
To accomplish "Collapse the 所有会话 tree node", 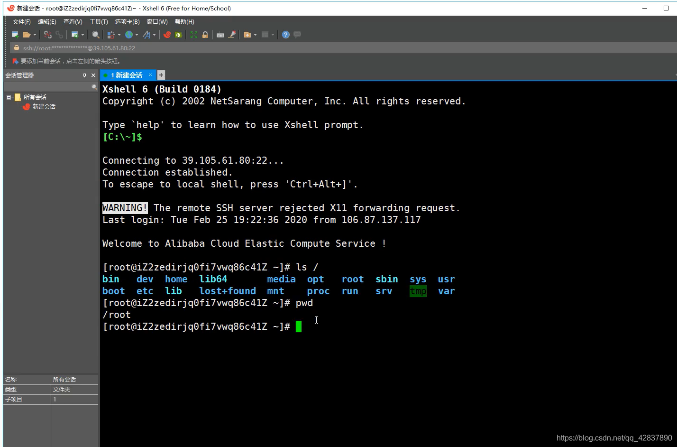I will 9,97.
